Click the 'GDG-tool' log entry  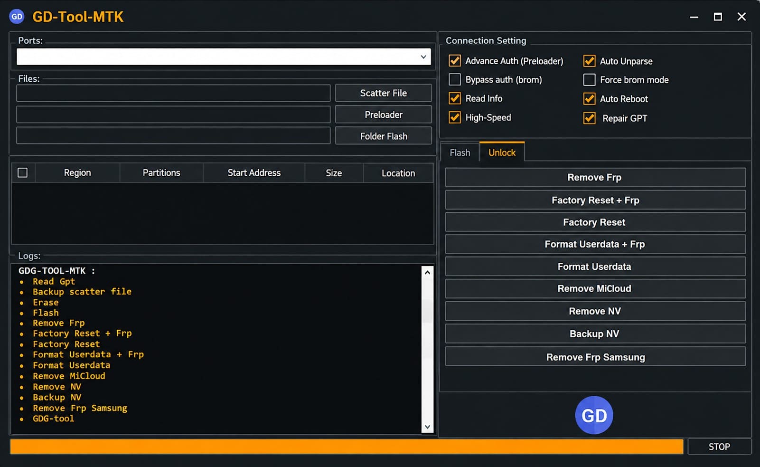[x=53, y=419]
